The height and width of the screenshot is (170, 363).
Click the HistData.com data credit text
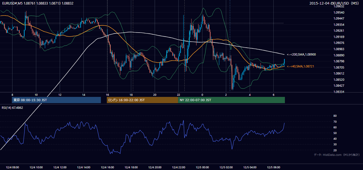[x=337, y=155]
